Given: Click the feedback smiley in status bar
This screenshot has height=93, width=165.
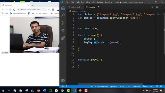Looking at the screenshot, I should [x=157, y=86].
